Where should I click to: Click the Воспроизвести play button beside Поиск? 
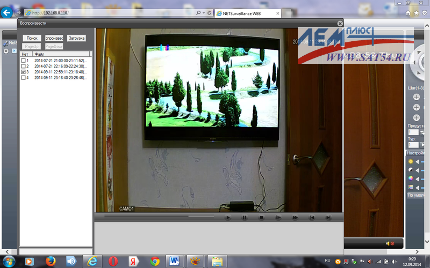click(54, 38)
